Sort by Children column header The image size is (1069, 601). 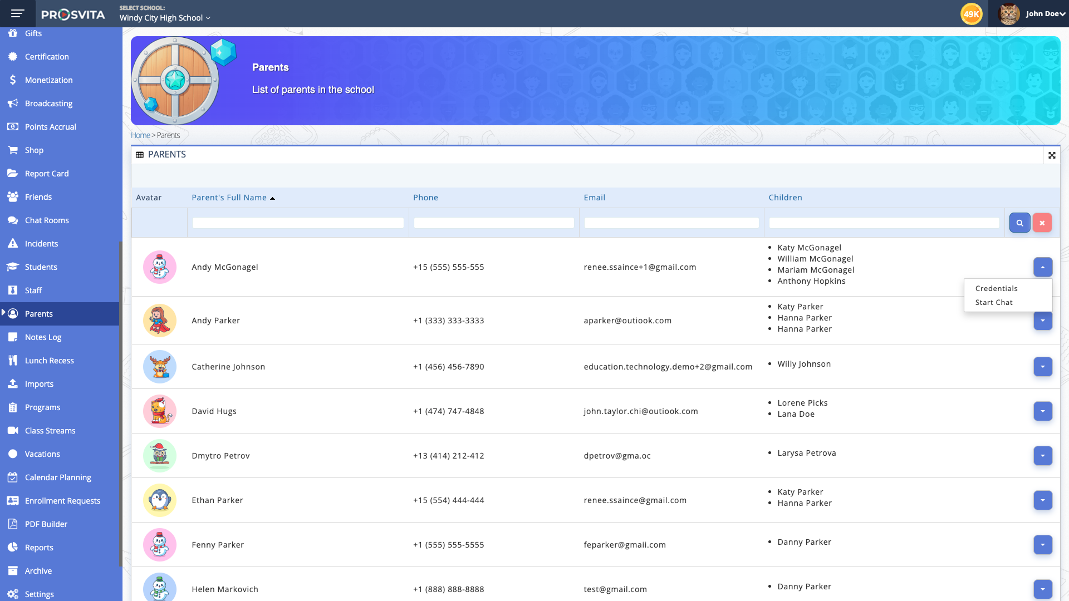click(x=785, y=198)
